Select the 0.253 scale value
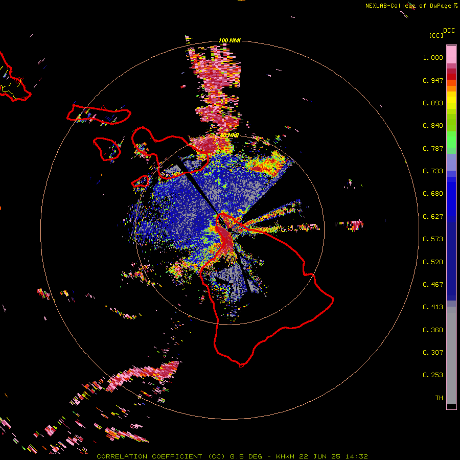Image resolution: width=460 pixels, height=460 pixels. pyautogui.click(x=433, y=375)
